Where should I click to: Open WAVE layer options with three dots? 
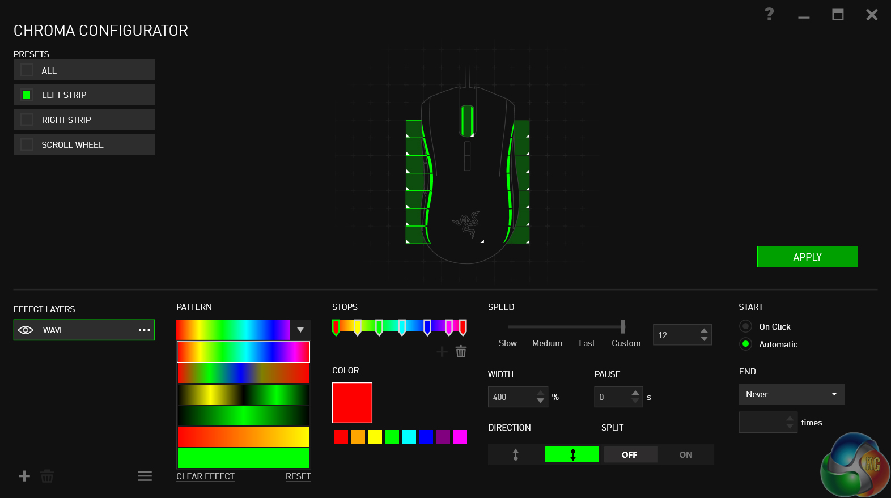pyautogui.click(x=144, y=330)
